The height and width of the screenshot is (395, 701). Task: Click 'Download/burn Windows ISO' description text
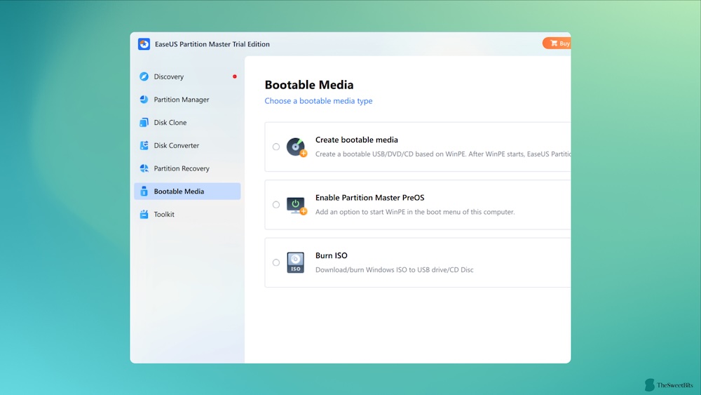[394, 269]
